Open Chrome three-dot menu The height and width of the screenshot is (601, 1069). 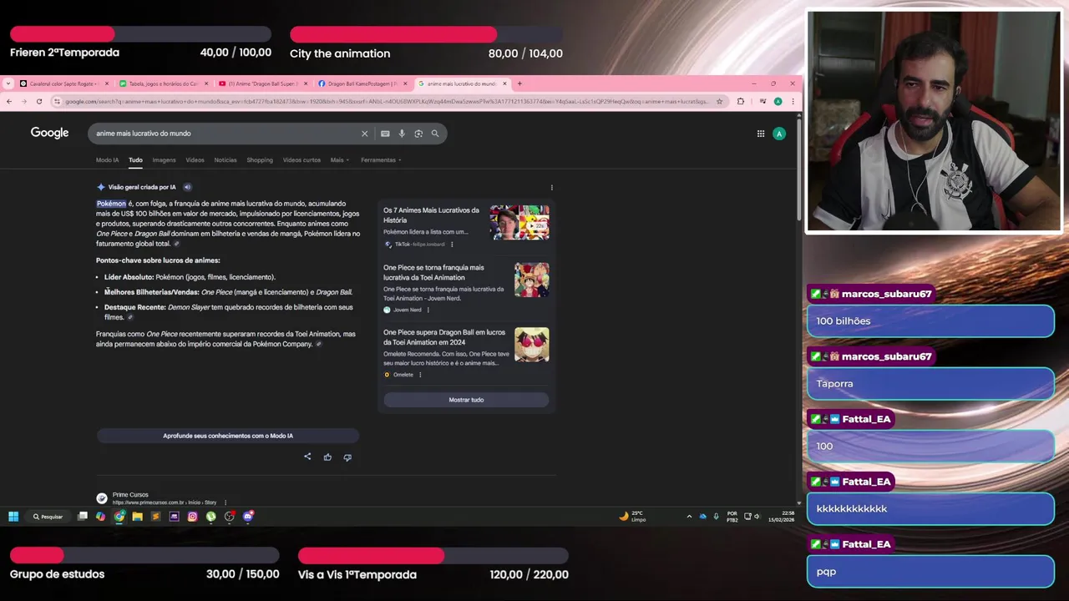793,102
